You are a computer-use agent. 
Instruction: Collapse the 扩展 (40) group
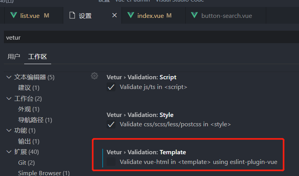[x=9, y=152]
